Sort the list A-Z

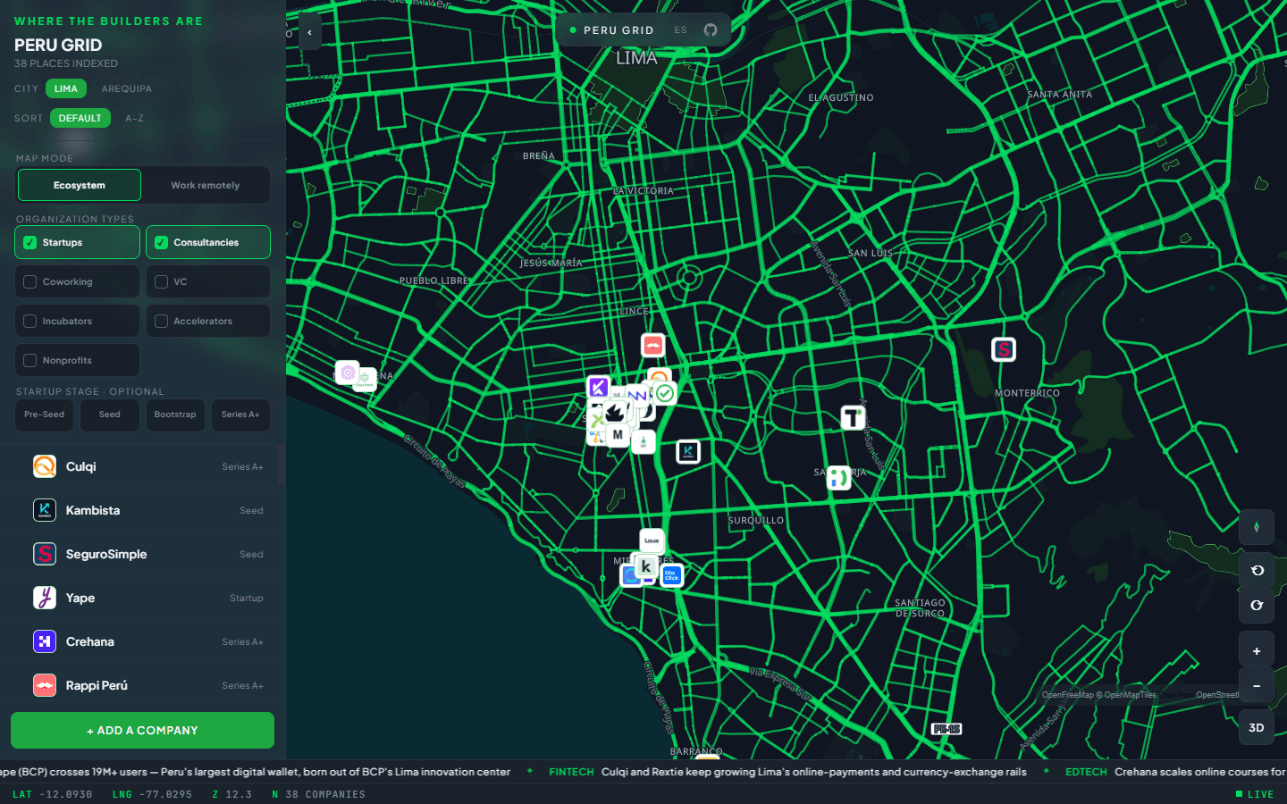click(x=134, y=118)
